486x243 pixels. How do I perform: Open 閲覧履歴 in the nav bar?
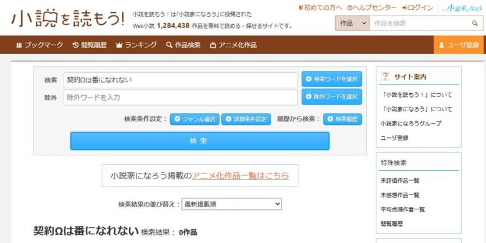pyautogui.click(x=90, y=45)
